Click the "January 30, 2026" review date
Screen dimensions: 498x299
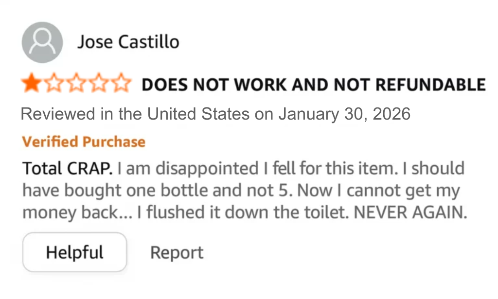coord(344,114)
